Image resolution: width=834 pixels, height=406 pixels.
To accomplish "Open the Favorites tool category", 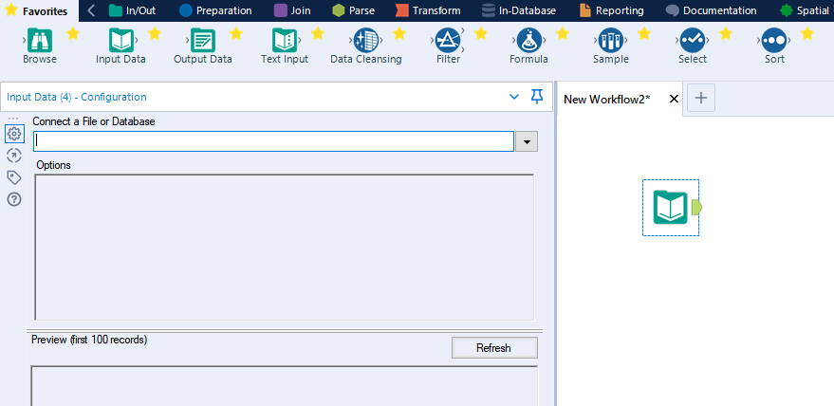I will coord(37,10).
